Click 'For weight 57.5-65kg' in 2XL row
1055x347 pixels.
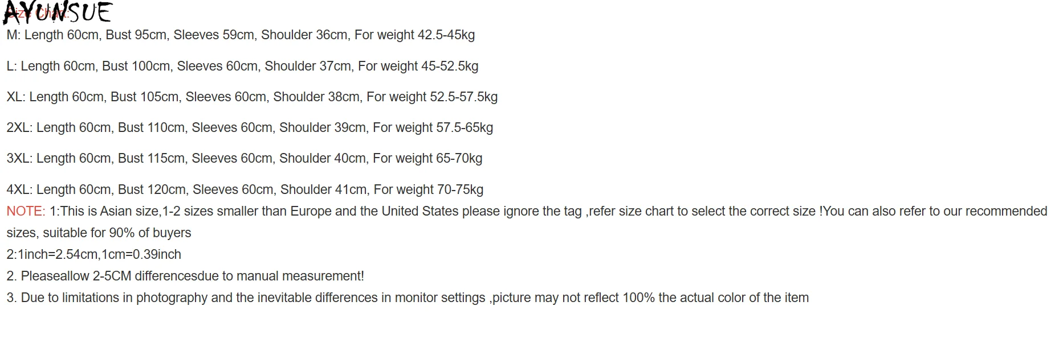(433, 128)
